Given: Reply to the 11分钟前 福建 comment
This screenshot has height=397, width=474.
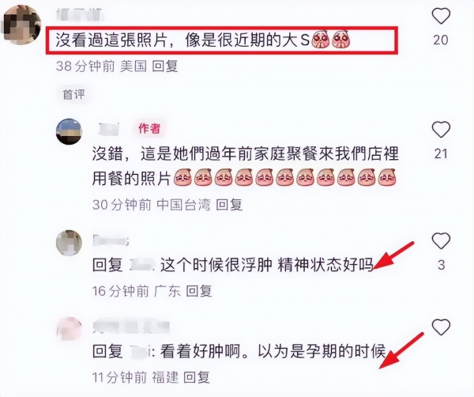Looking at the screenshot, I should [x=197, y=377].
